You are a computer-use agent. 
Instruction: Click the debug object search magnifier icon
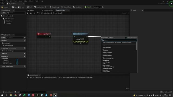click(x=103, y=7)
